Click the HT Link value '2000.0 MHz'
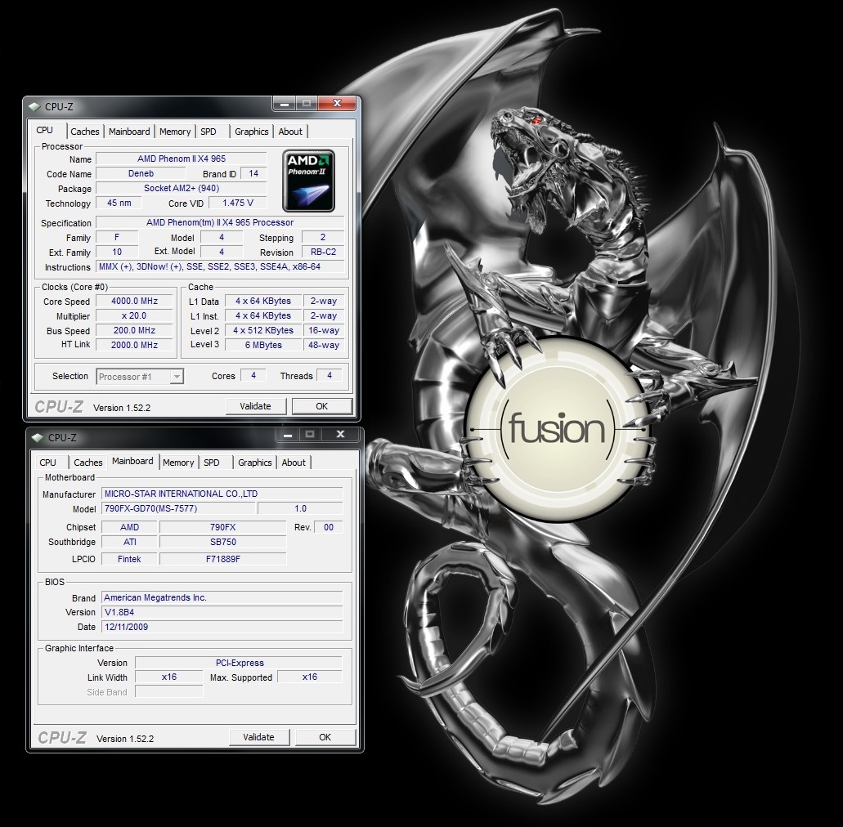This screenshot has height=827, width=843. 134,345
